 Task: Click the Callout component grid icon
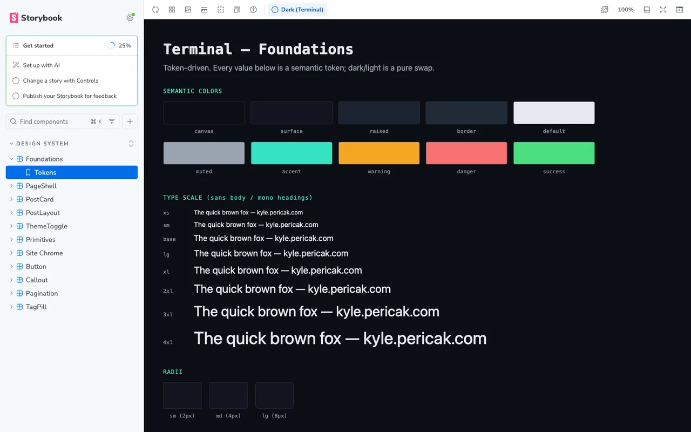19,280
